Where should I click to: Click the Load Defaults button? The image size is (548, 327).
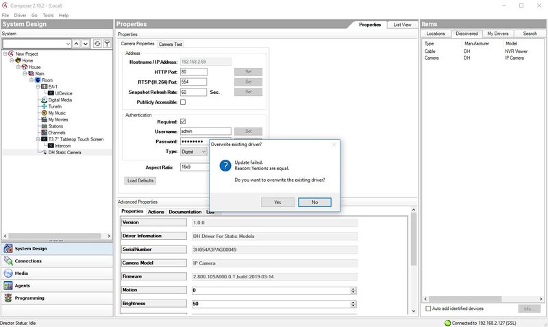click(140, 180)
